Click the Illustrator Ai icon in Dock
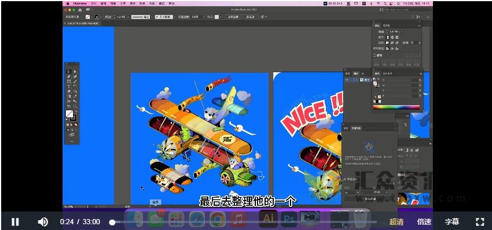This screenshot has width=492, height=230. pos(268,218)
